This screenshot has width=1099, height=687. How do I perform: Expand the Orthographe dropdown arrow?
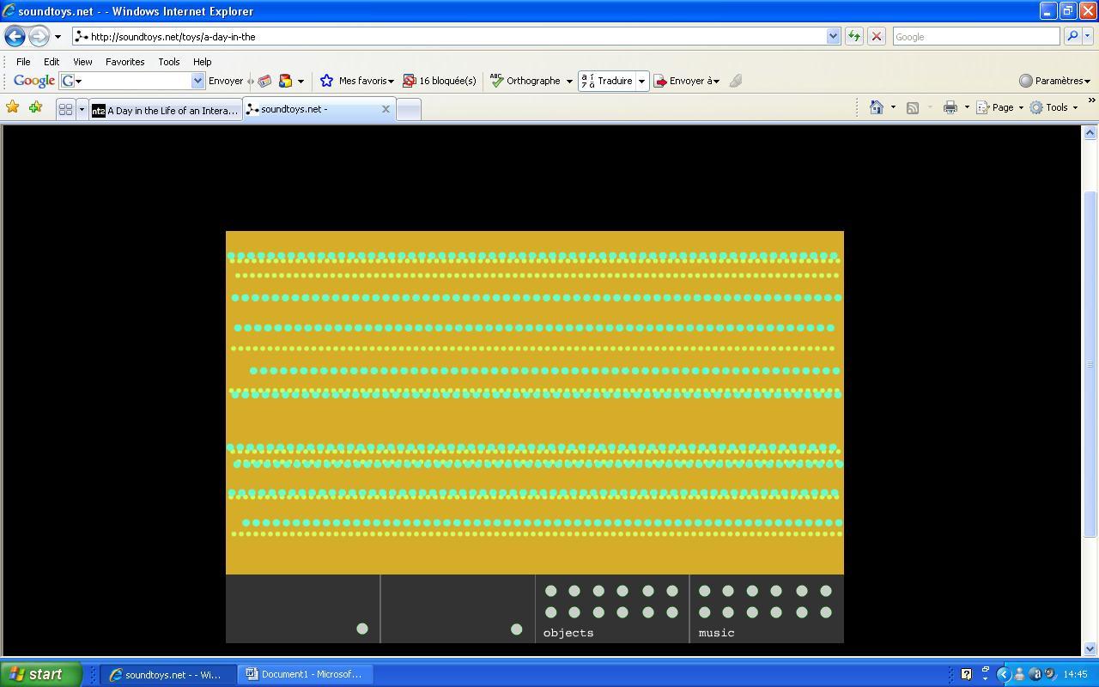pyautogui.click(x=568, y=81)
